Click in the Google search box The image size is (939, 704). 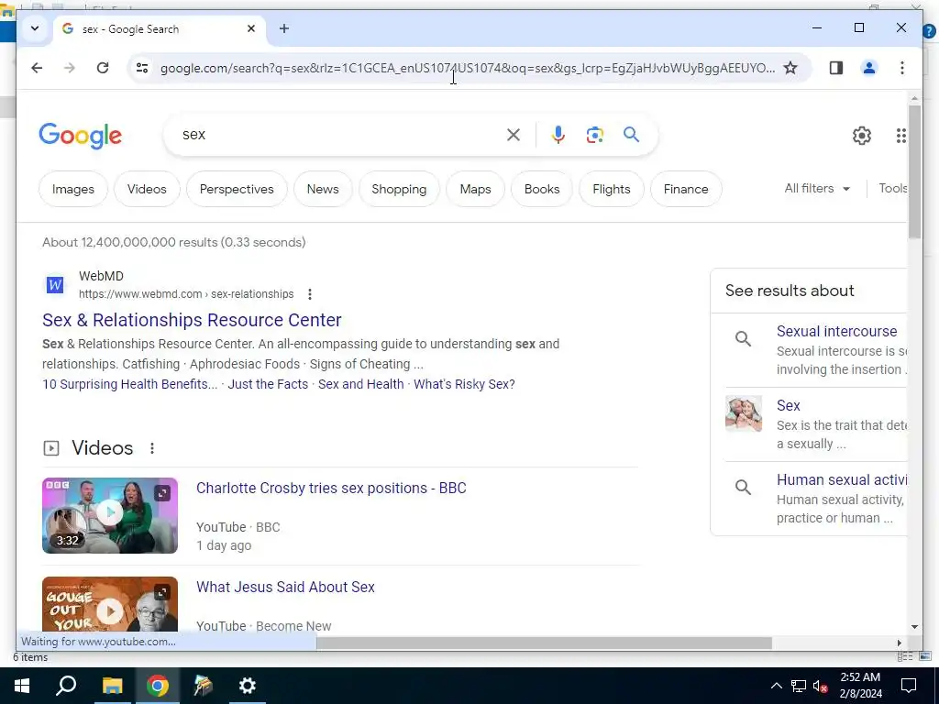pos(341,135)
